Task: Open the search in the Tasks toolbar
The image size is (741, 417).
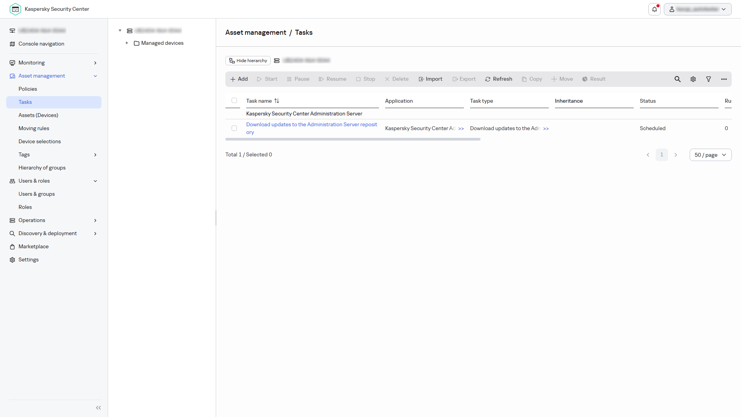Action: coord(678,79)
